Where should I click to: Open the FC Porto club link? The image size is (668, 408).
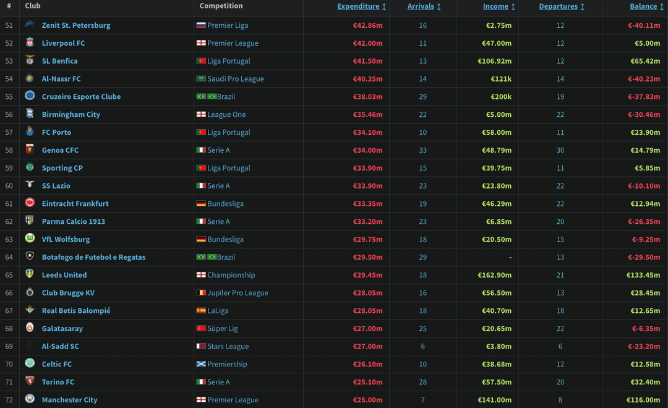coord(56,132)
